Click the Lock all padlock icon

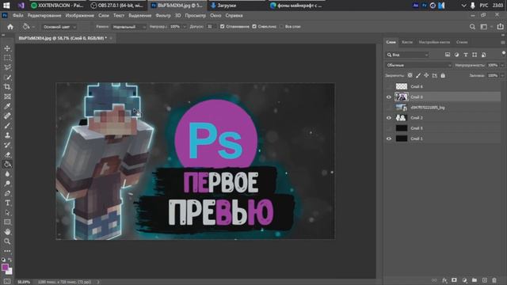pos(443,76)
